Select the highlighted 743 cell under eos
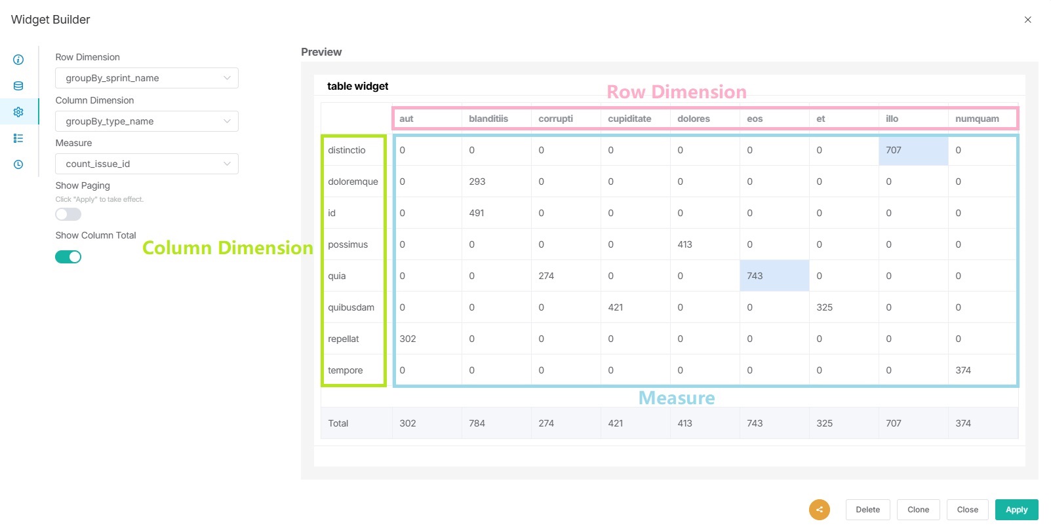 coord(773,276)
